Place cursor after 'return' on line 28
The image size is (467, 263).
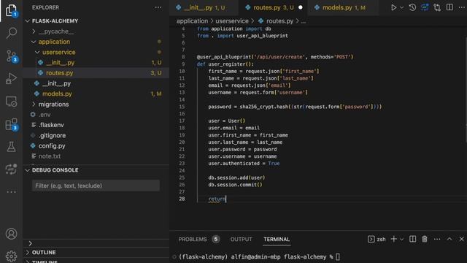(x=225, y=199)
